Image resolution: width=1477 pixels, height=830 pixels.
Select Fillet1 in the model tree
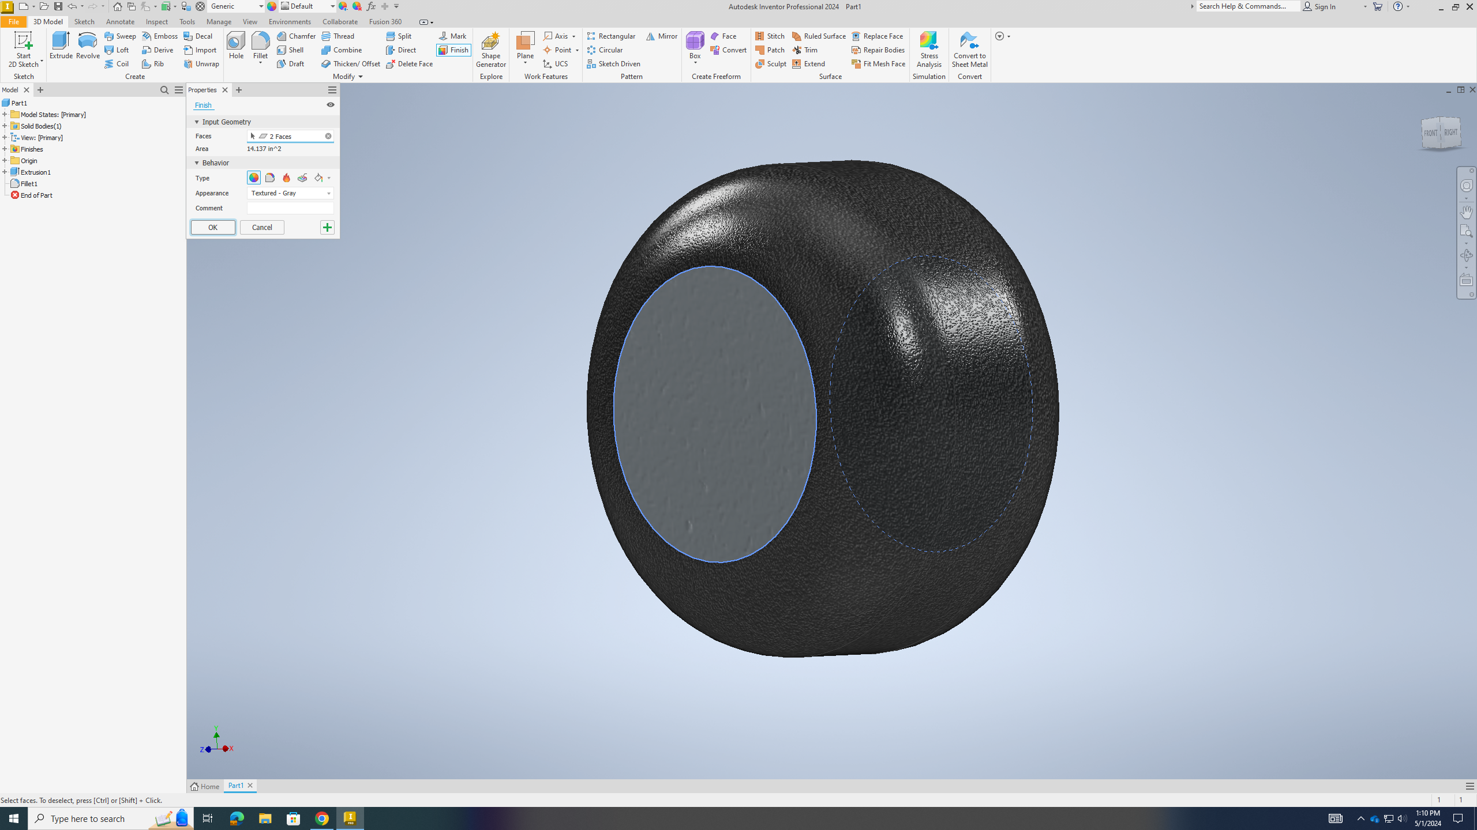coord(29,183)
